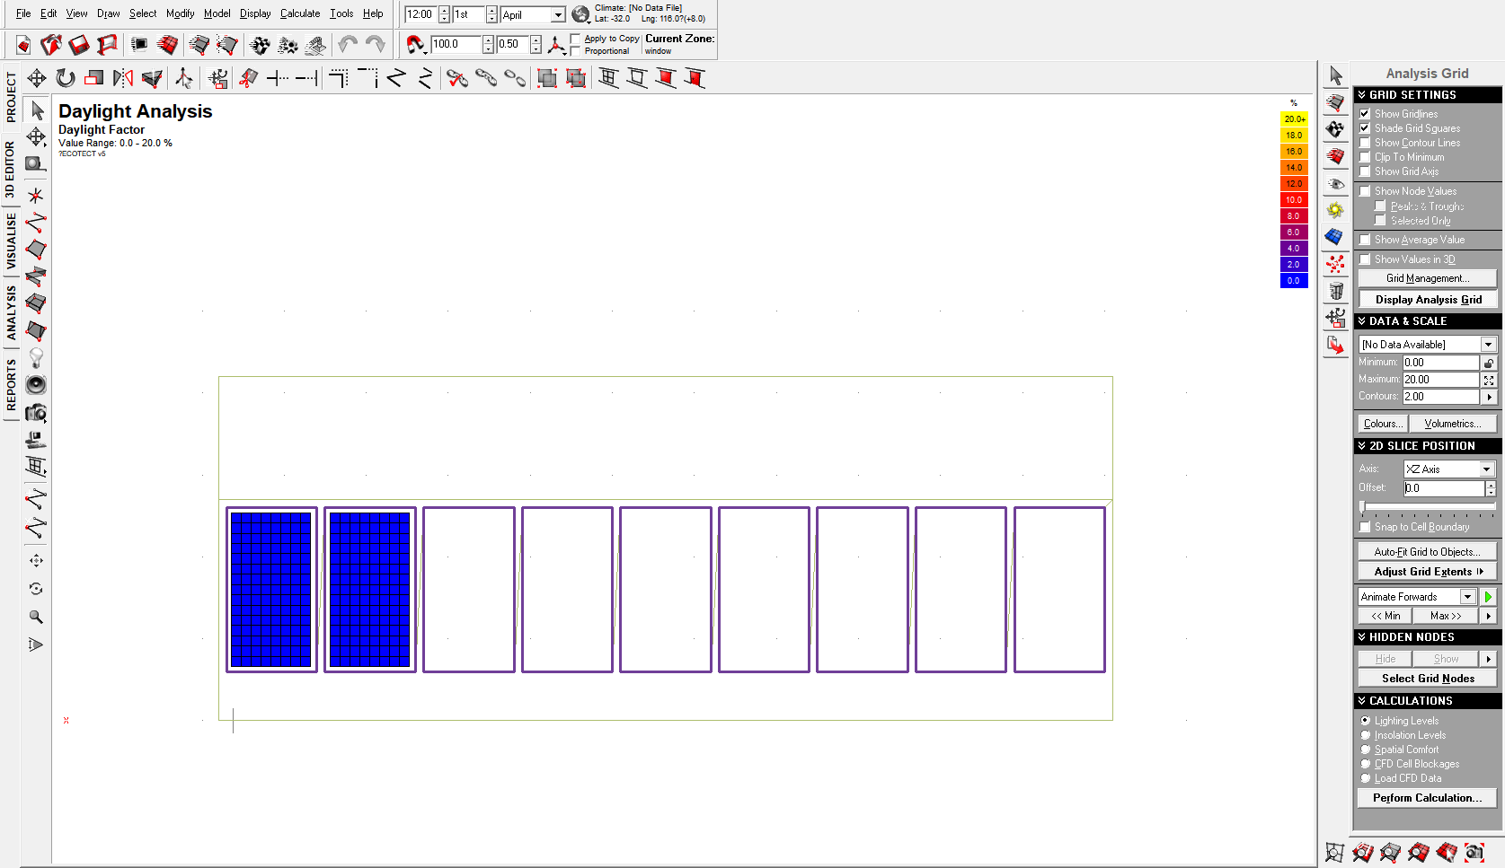Click the Grid Management button
Viewport: 1505px width, 868px height.
1427,278
